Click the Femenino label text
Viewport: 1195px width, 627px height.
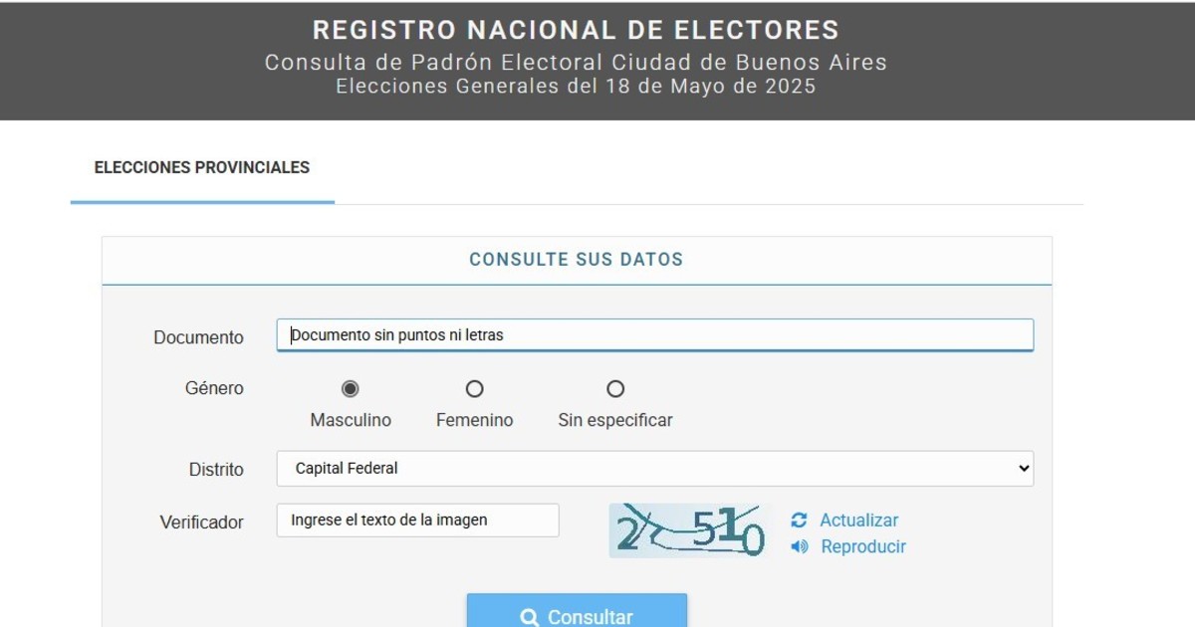pyautogui.click(x=475, y=420)
